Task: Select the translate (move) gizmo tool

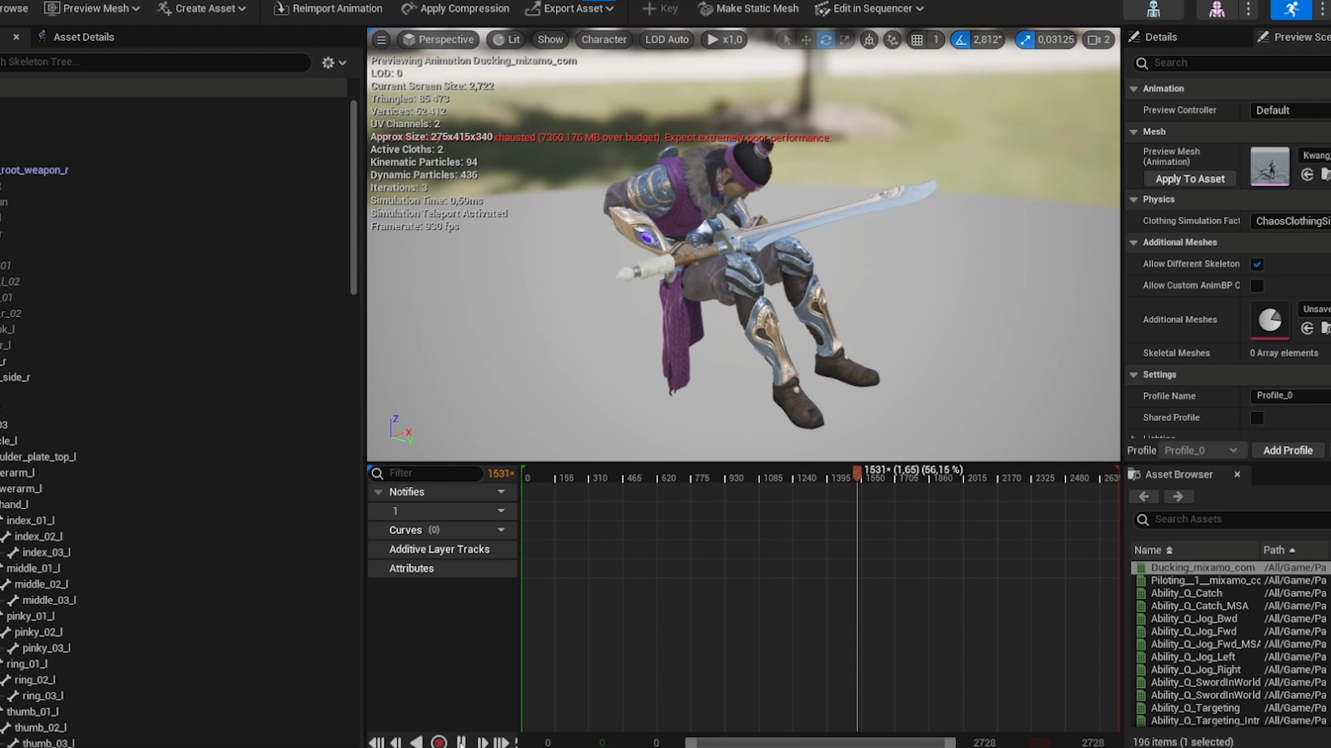Action: tap(806, 40)
